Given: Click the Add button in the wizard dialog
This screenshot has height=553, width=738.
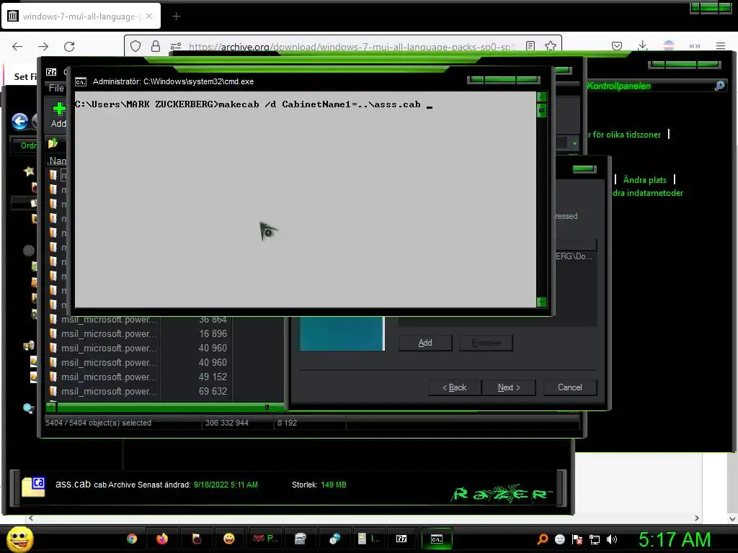Looking at the screenshot, I should coord(425,343).
